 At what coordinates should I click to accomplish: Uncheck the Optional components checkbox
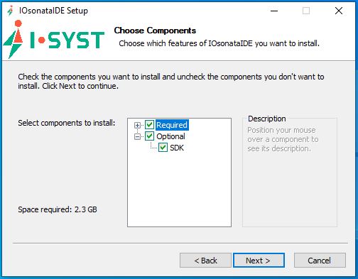coord(149,136)
